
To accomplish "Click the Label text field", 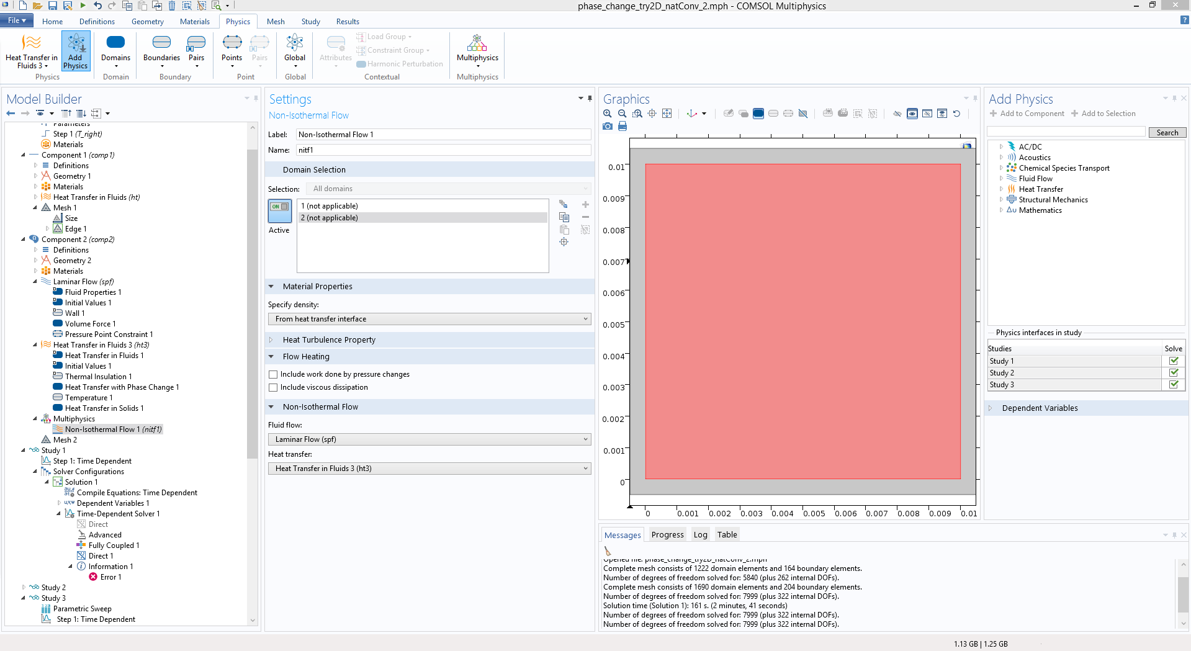I will point(443,135).
